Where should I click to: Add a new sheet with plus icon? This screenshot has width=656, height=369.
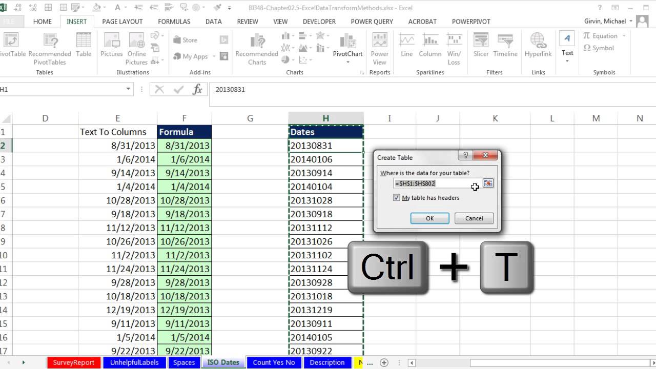pyautogui.click(x=384, y=362)
